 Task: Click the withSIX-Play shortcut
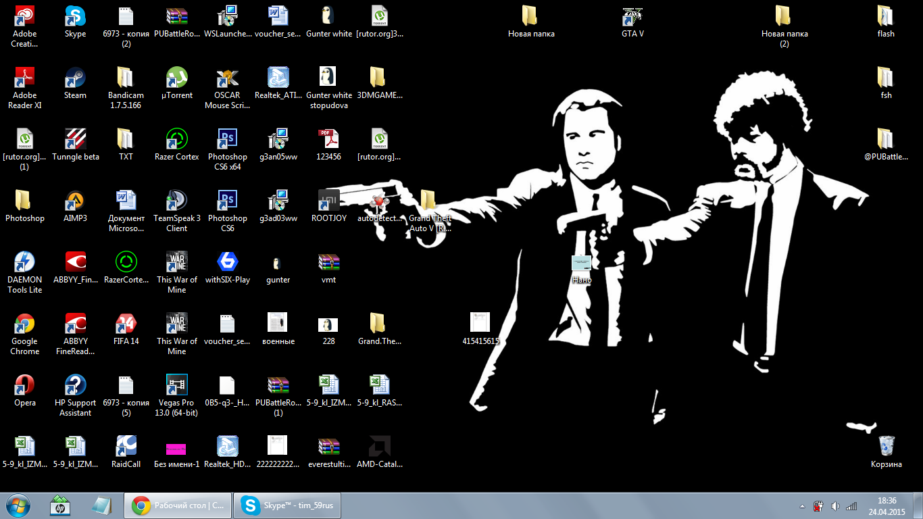(x=228, y=268)
